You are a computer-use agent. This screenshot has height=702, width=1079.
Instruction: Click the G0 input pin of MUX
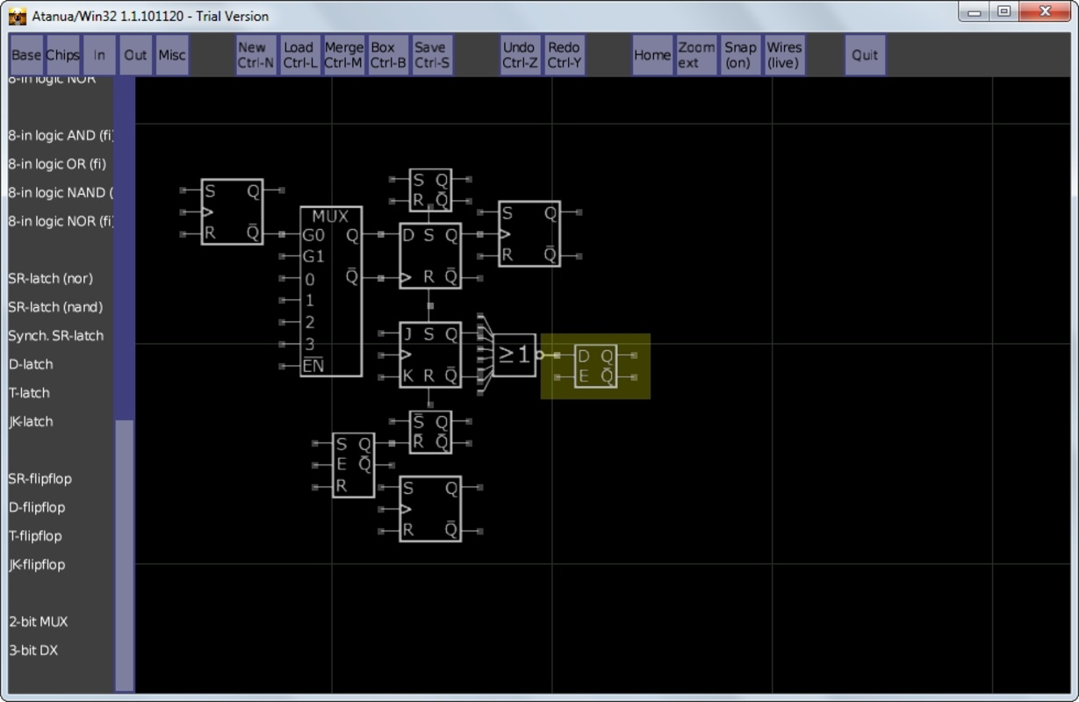tap(282, 234)
